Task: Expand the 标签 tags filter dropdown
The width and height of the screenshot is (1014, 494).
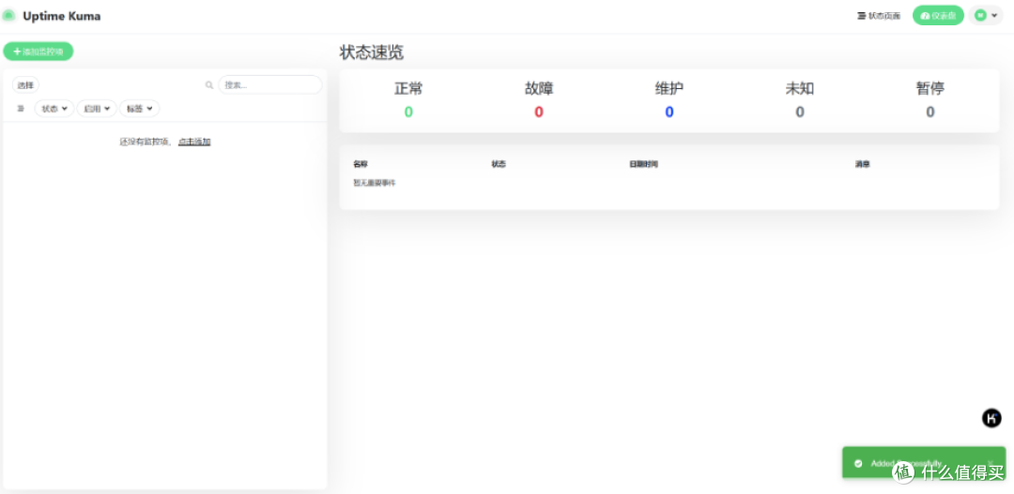Action: 139,109
